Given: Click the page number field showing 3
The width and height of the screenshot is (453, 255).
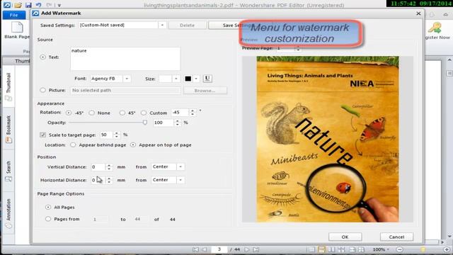Looking at the screenshot, I should (219, 249).
